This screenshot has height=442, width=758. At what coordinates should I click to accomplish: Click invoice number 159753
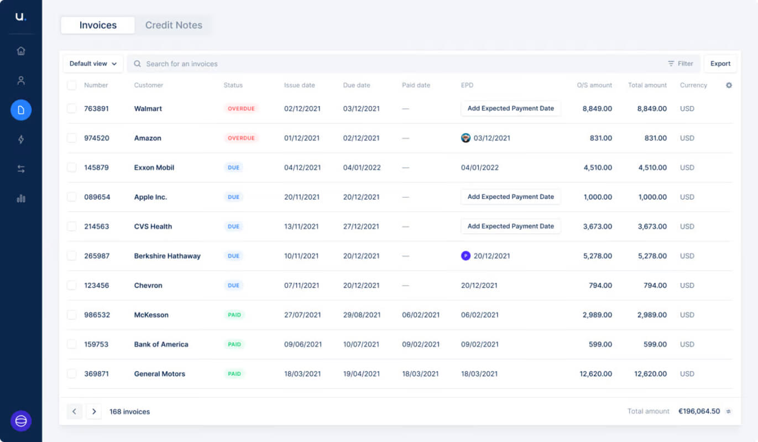coord(96,344)
